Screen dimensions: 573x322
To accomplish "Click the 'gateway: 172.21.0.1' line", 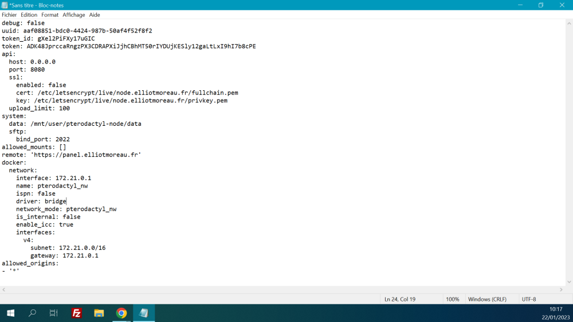I will 64,255.
